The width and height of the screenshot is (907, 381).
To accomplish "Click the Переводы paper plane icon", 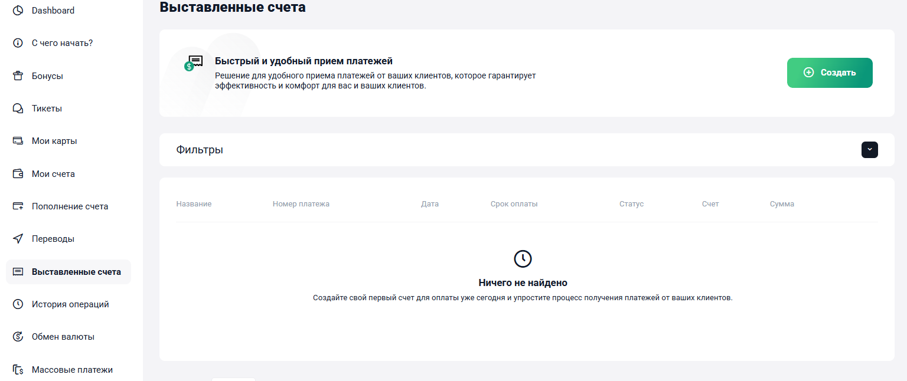I will point(18,239).
